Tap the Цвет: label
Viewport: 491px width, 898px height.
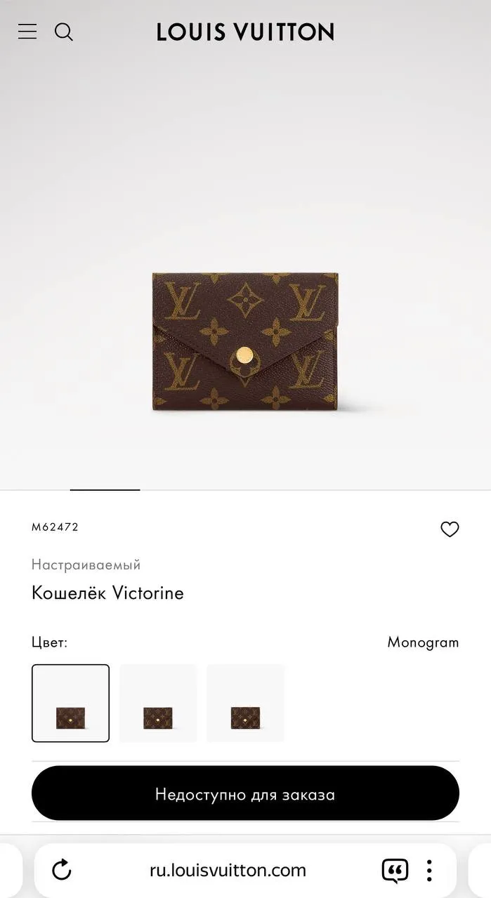(49, 642)
